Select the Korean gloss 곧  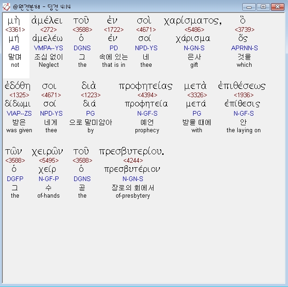point(82,187)
